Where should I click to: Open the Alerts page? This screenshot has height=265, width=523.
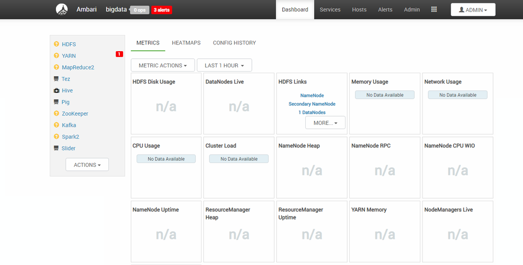[x=385, y=9]
